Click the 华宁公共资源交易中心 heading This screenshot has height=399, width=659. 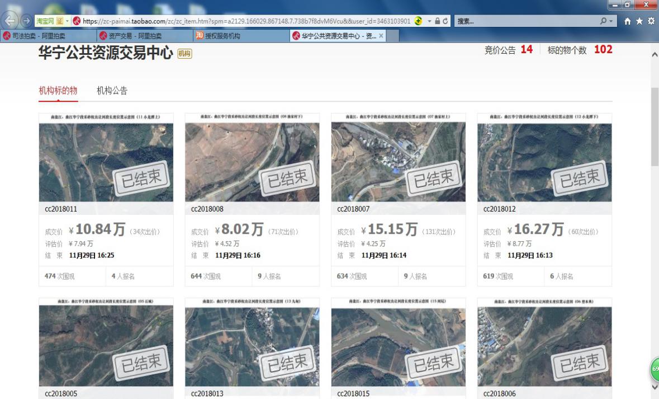[106, 53]
